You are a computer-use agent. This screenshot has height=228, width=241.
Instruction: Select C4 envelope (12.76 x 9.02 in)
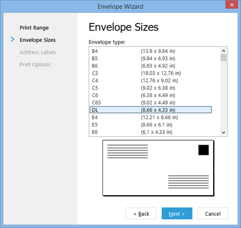pos(150,81)
